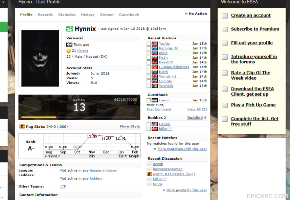Tick the checkbox next to BeastCS
This screenshot has height=200, width=290.
click(149, 62)
